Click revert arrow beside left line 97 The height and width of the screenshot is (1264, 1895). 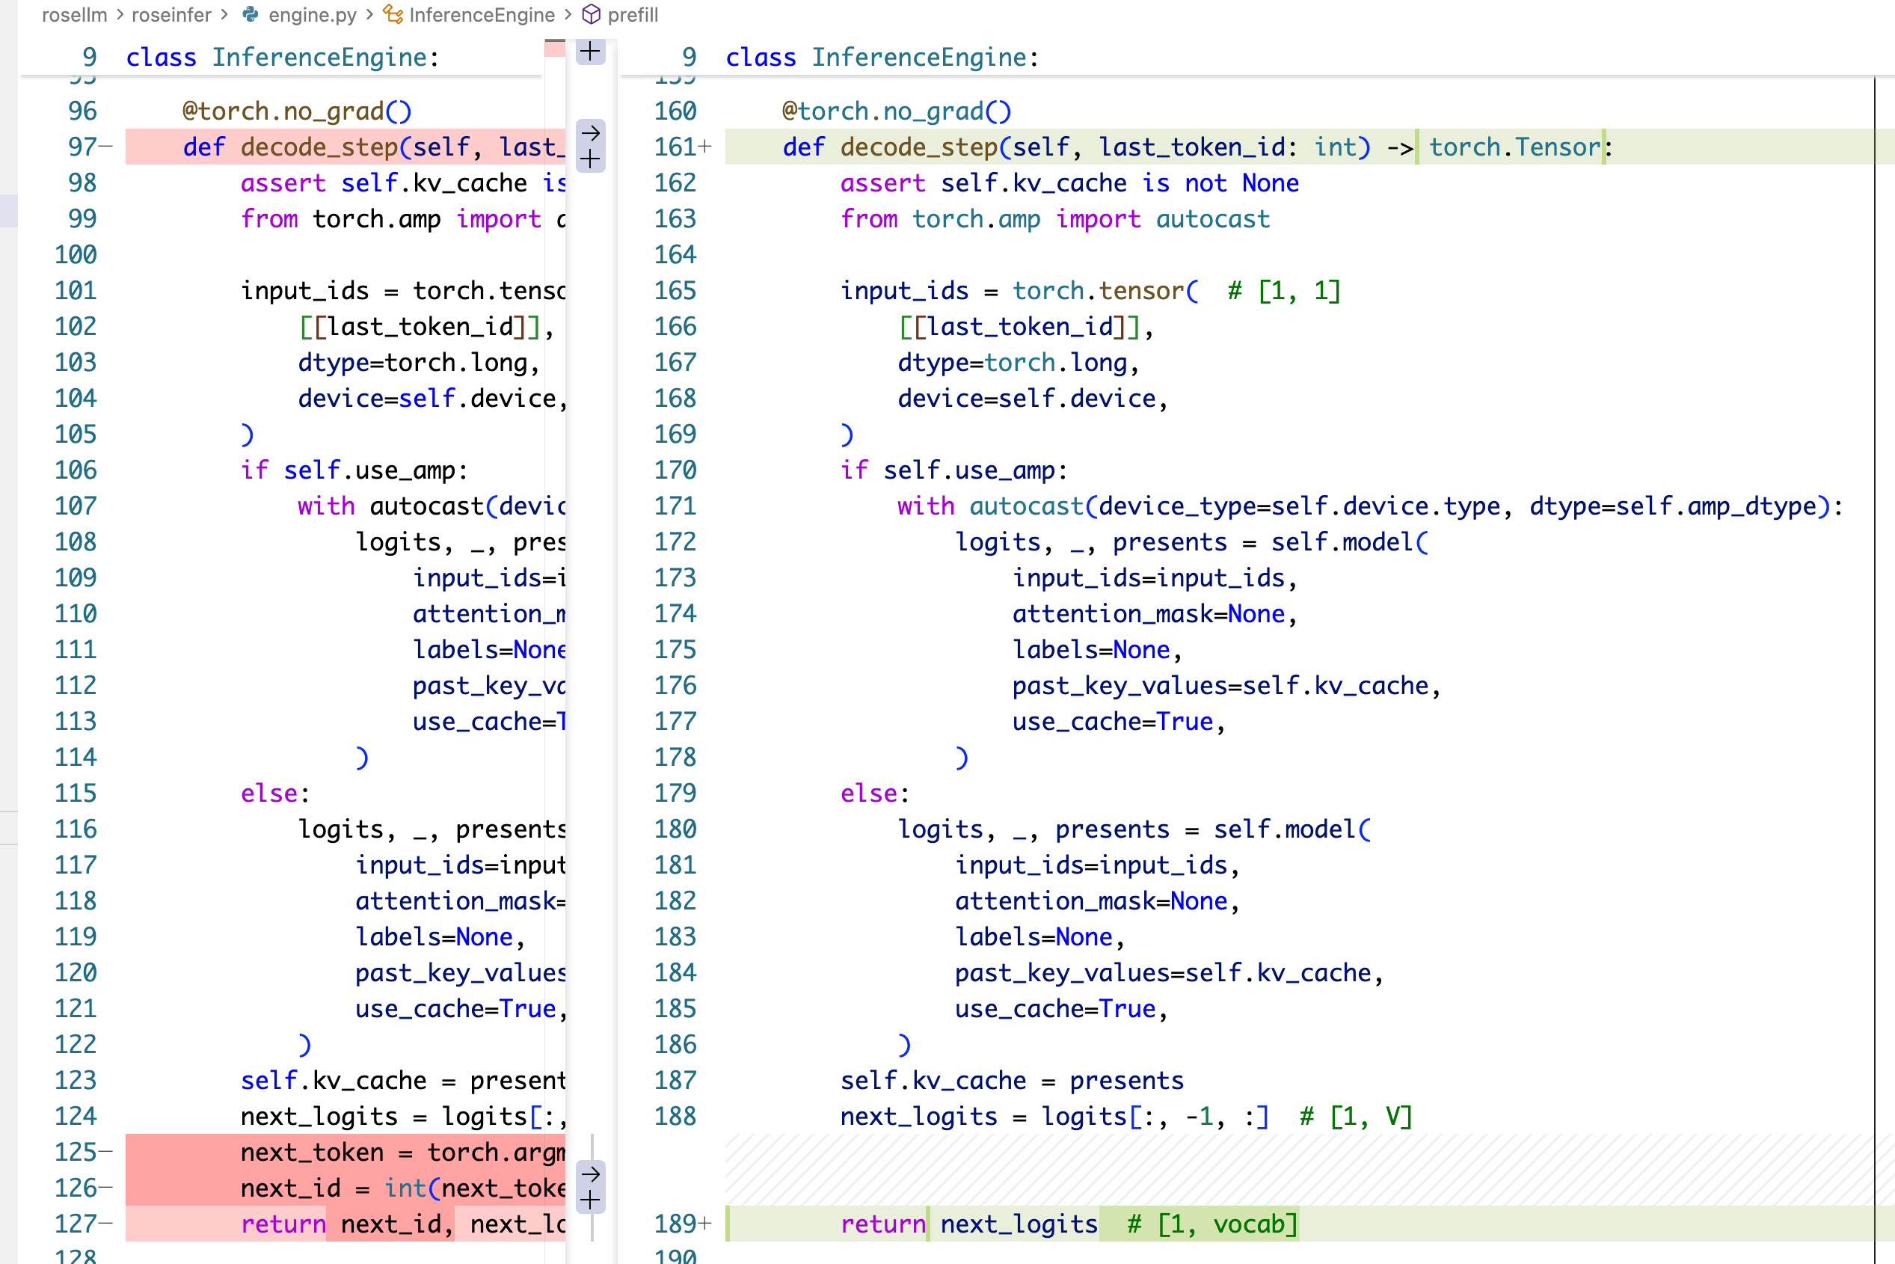[x=590, y=132]
